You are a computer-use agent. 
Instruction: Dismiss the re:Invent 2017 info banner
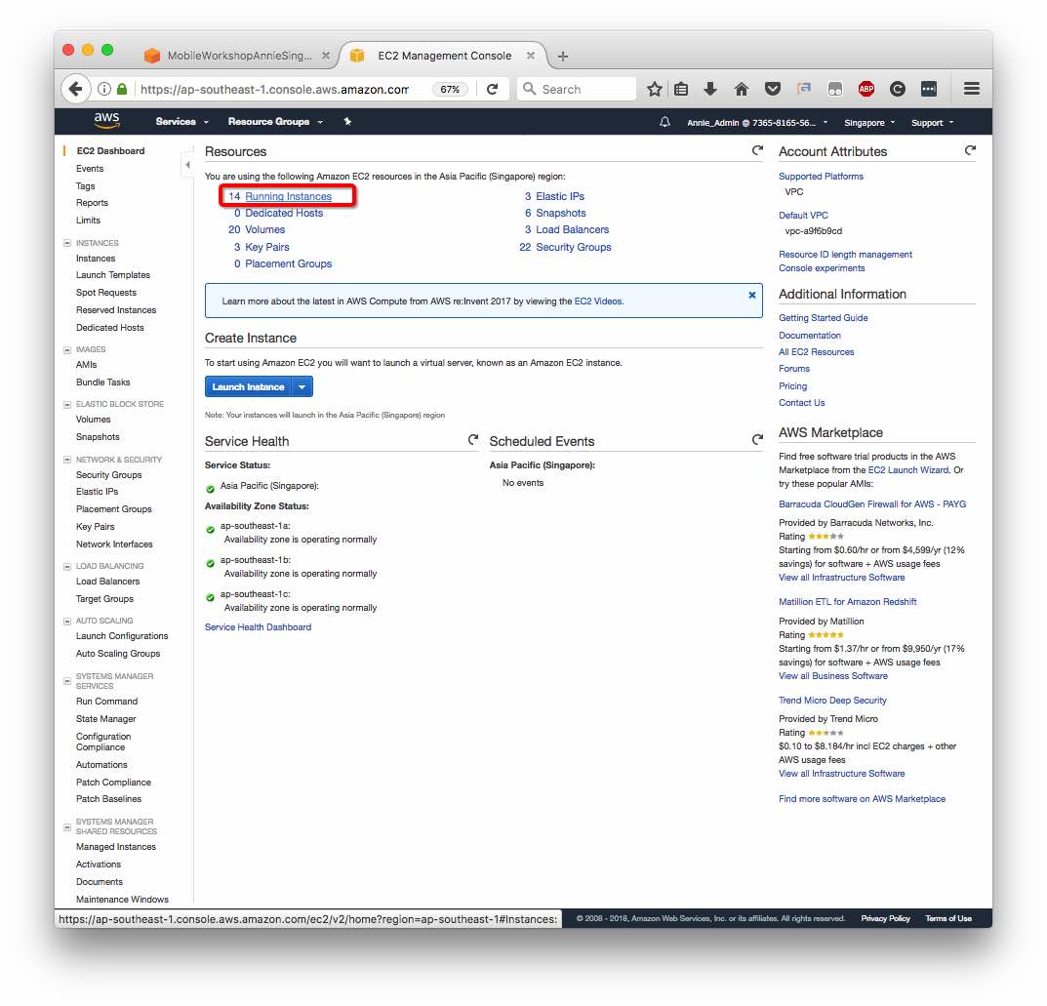[x=752, y=295]
